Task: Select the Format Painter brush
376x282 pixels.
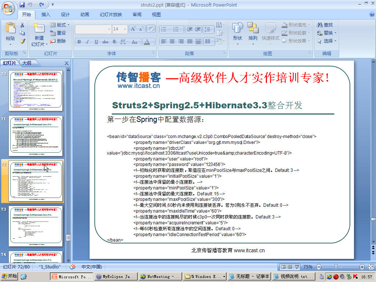Action: 22,41
